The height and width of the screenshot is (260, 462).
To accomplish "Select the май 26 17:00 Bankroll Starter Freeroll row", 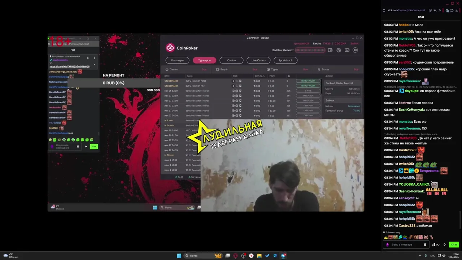I will (241, 91).
